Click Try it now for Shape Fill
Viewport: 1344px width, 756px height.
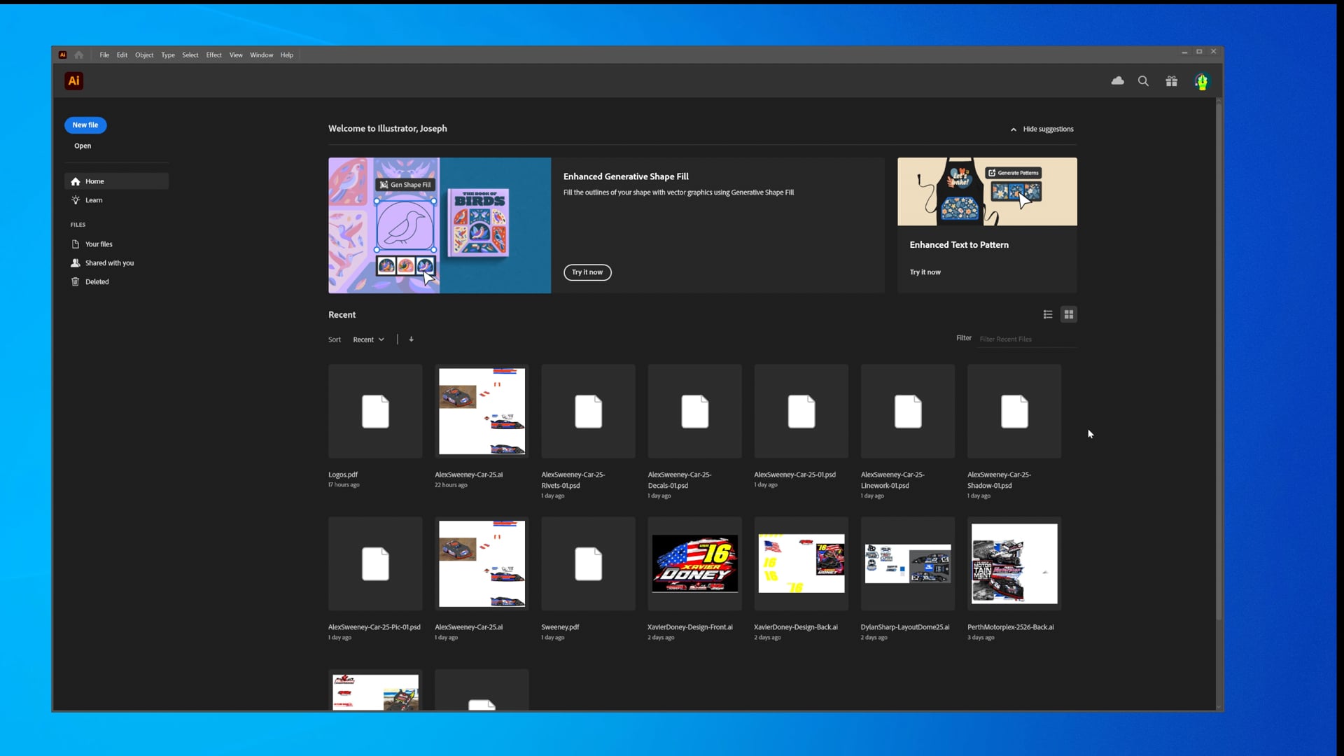(x=587, y=272)
